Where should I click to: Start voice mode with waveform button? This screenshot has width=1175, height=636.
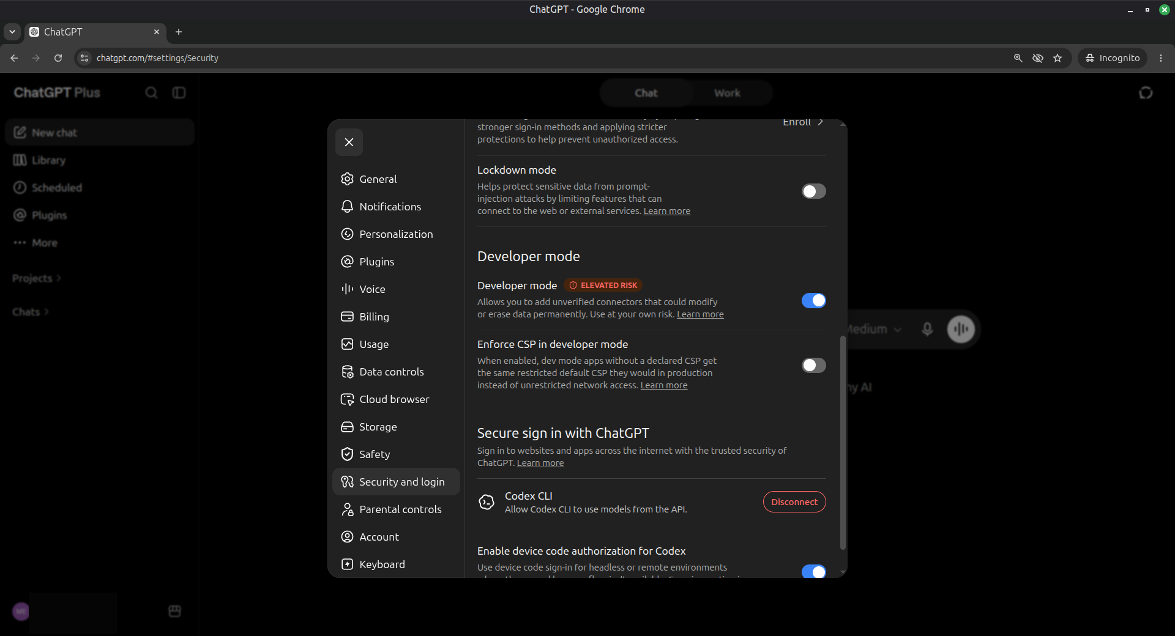coord(961,329)
